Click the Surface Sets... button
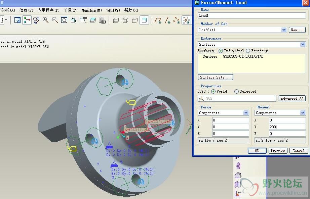Screen dimensions: 310x199 [x=215, y=77]
